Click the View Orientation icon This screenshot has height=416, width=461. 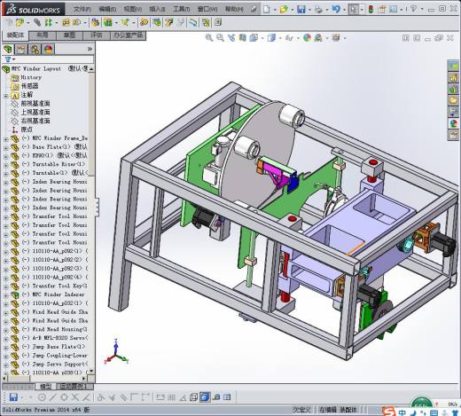pyautogui.click(x=254, y=38)
